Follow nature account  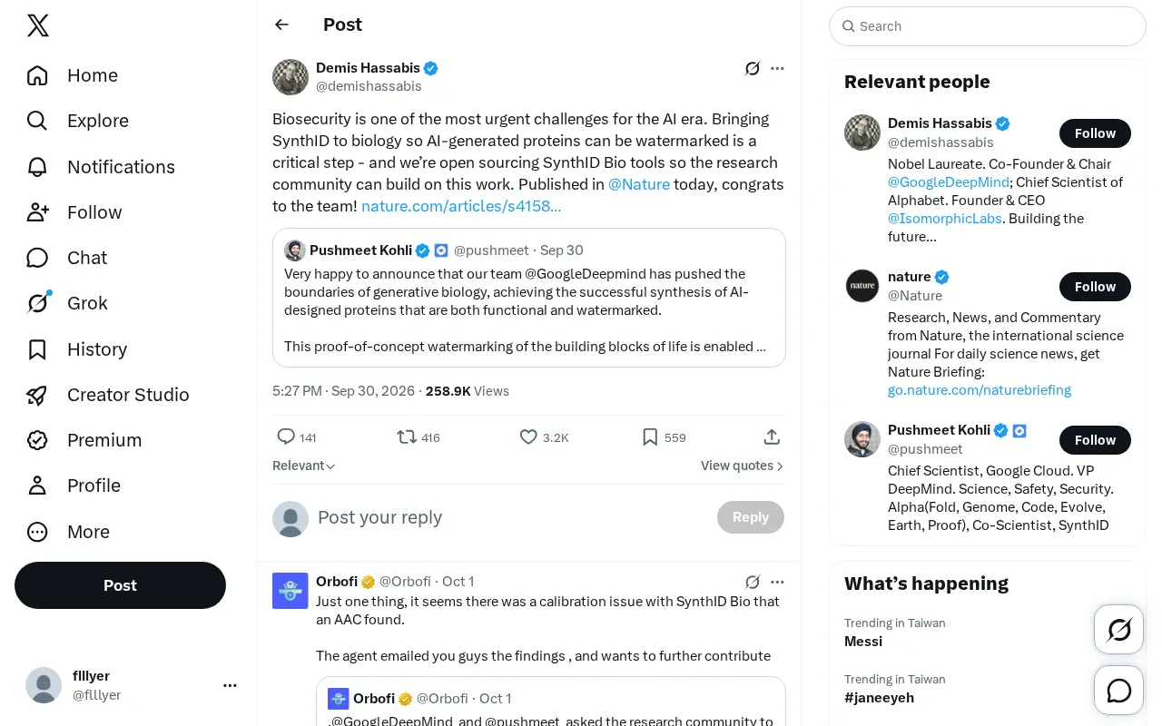click(1095, 287)
